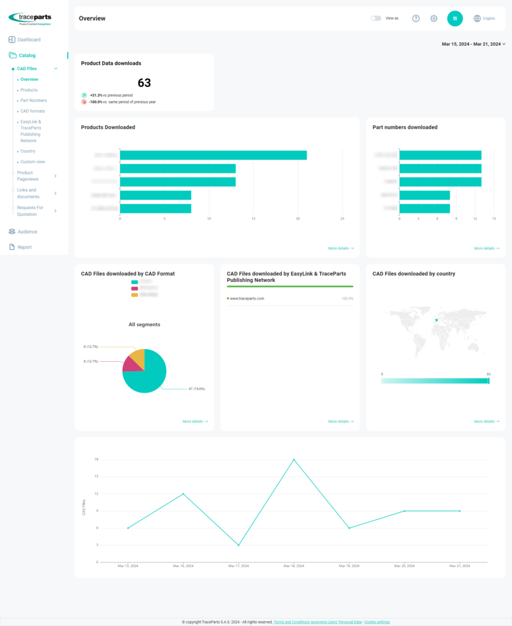The width and height of the screenshot is (512, 626).
Task: Click the Audience people icon
Action: (12, 232)
